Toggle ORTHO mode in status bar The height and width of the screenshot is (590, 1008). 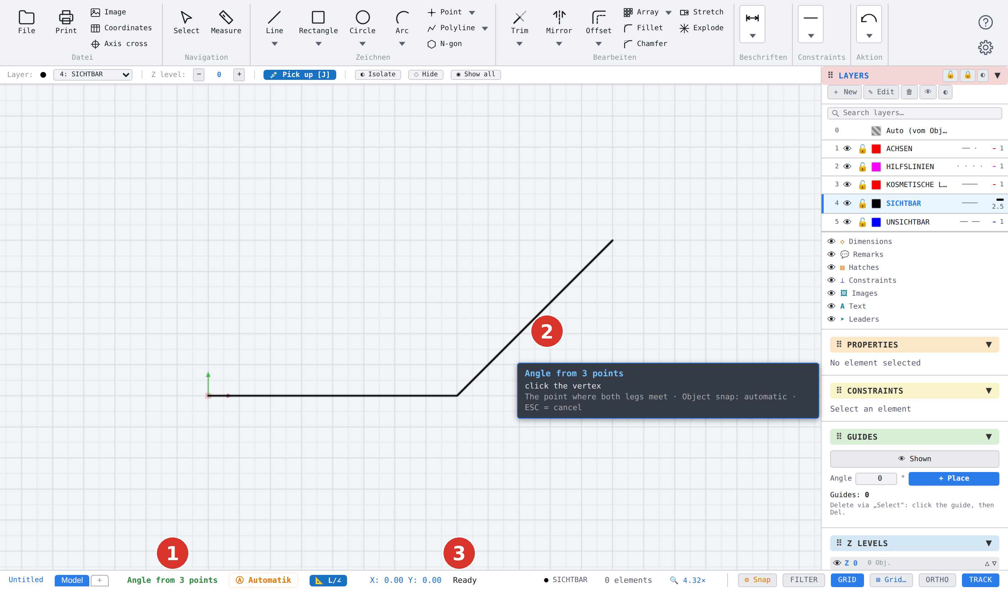point(937,580)
